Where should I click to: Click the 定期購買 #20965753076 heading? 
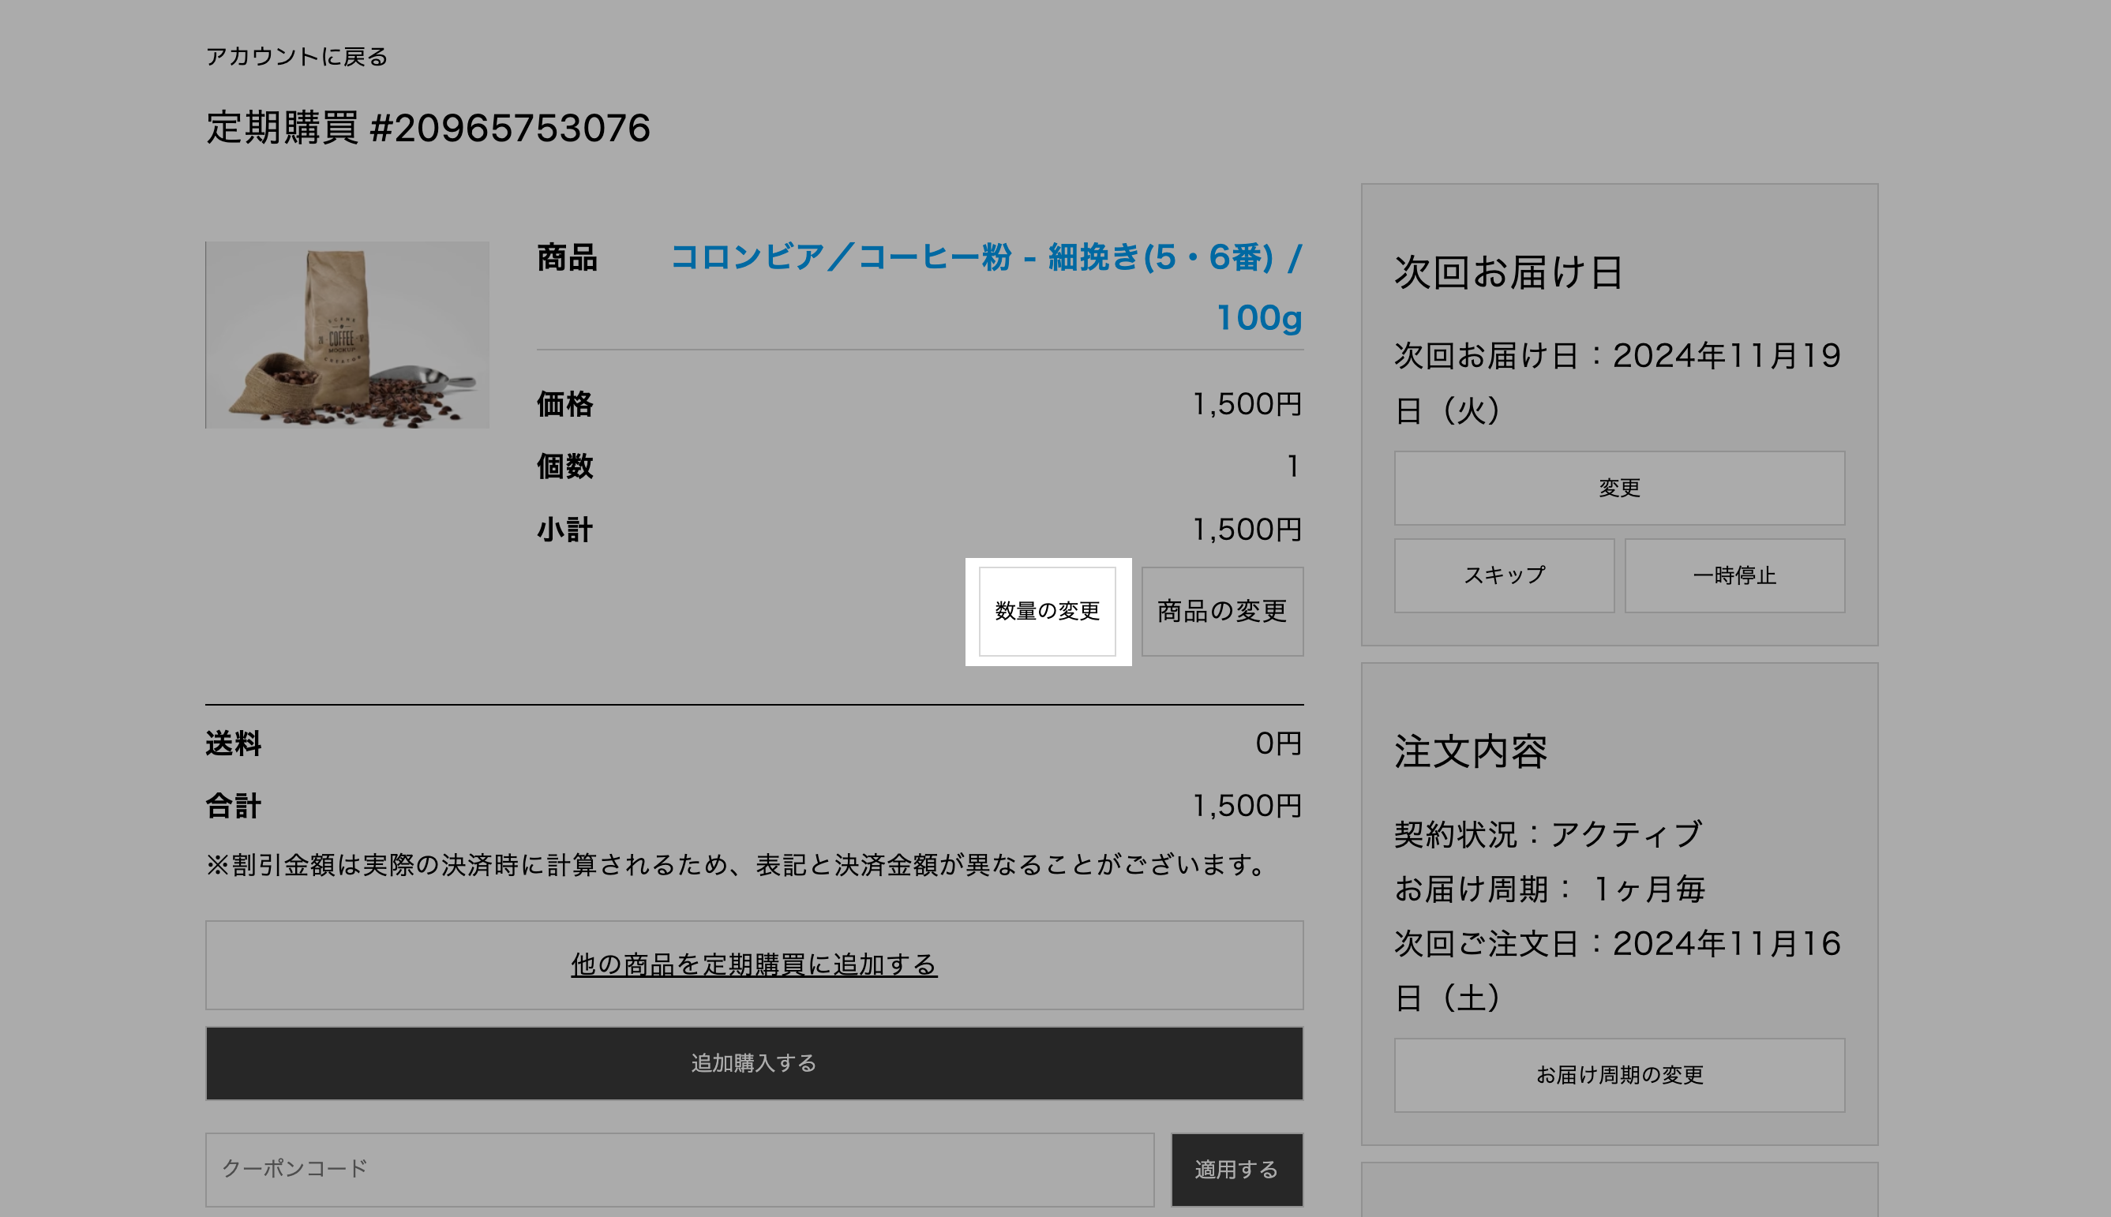click(427, 128)
